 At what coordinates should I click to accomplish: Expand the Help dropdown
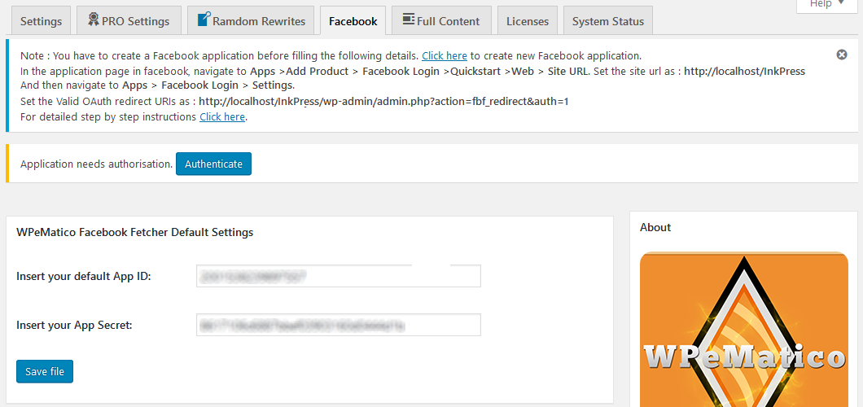coord(826,4)
